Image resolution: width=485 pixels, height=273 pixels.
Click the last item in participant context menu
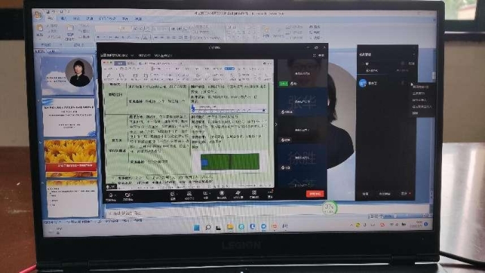click(x=416, y=113)
